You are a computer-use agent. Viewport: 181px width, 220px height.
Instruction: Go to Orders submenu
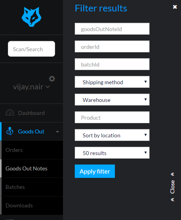point(32,150)
